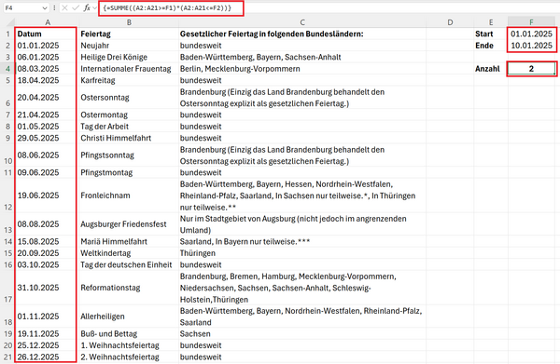Click the Tag der deutschen Einheit cell
560x364 pixels.
[129, 264]
